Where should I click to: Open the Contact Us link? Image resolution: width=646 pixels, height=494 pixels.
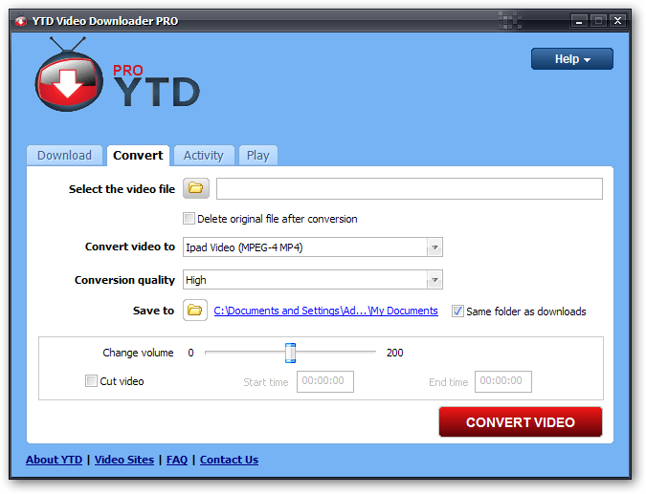pos(229,460)
